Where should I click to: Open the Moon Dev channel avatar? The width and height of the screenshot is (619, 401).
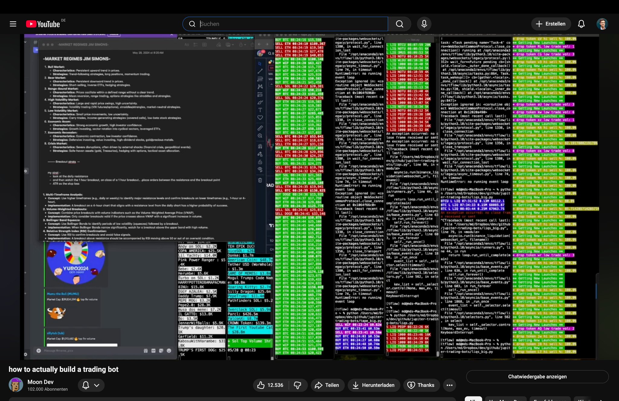tap(16, 385)
